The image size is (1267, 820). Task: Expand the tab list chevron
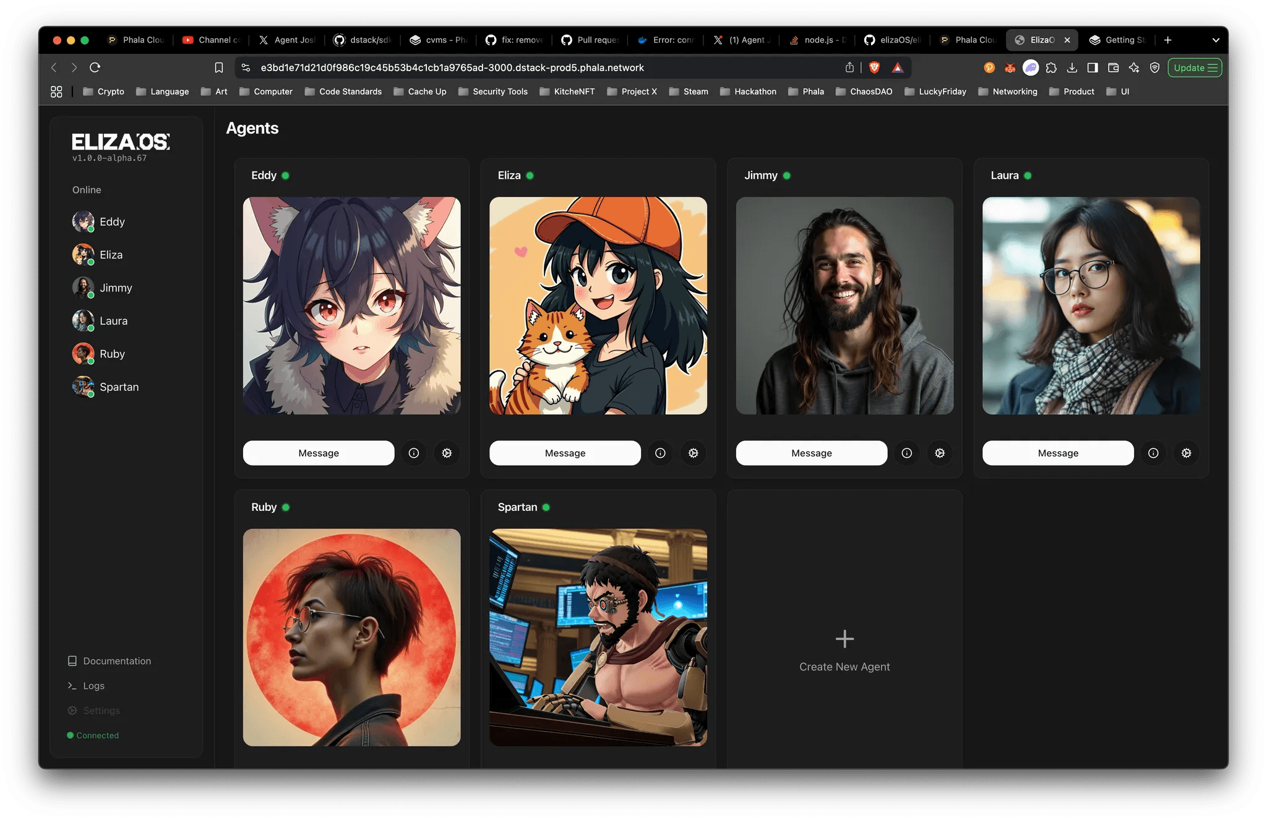(x=1216, y=40)
